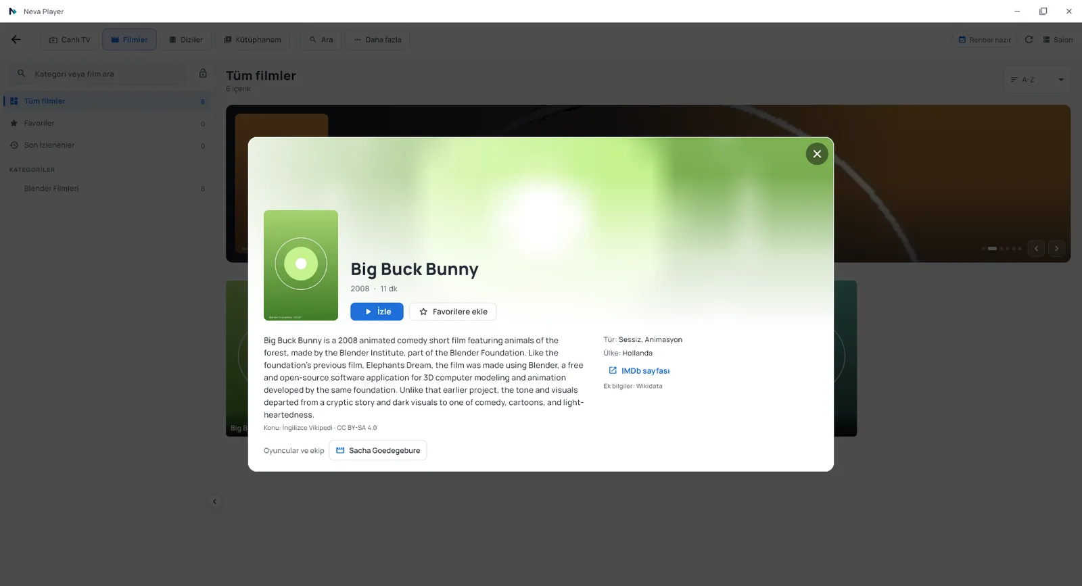Click the Tür: Sessiz, Animasyon text

[x=642, y=340]
